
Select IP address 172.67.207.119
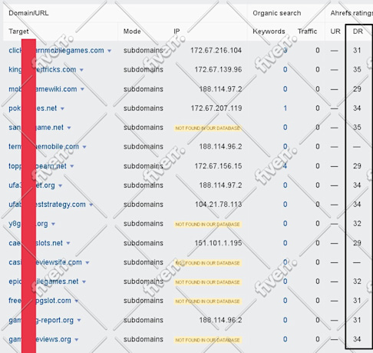click(216, 108)
